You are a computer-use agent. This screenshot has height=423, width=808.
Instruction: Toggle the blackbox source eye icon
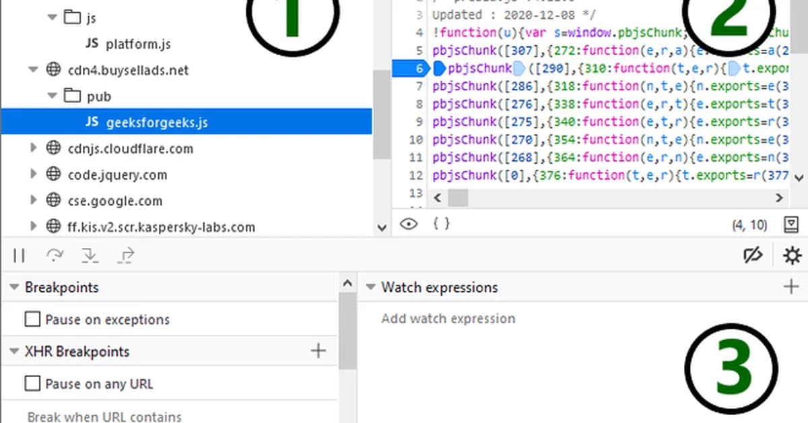coord(409,224)
